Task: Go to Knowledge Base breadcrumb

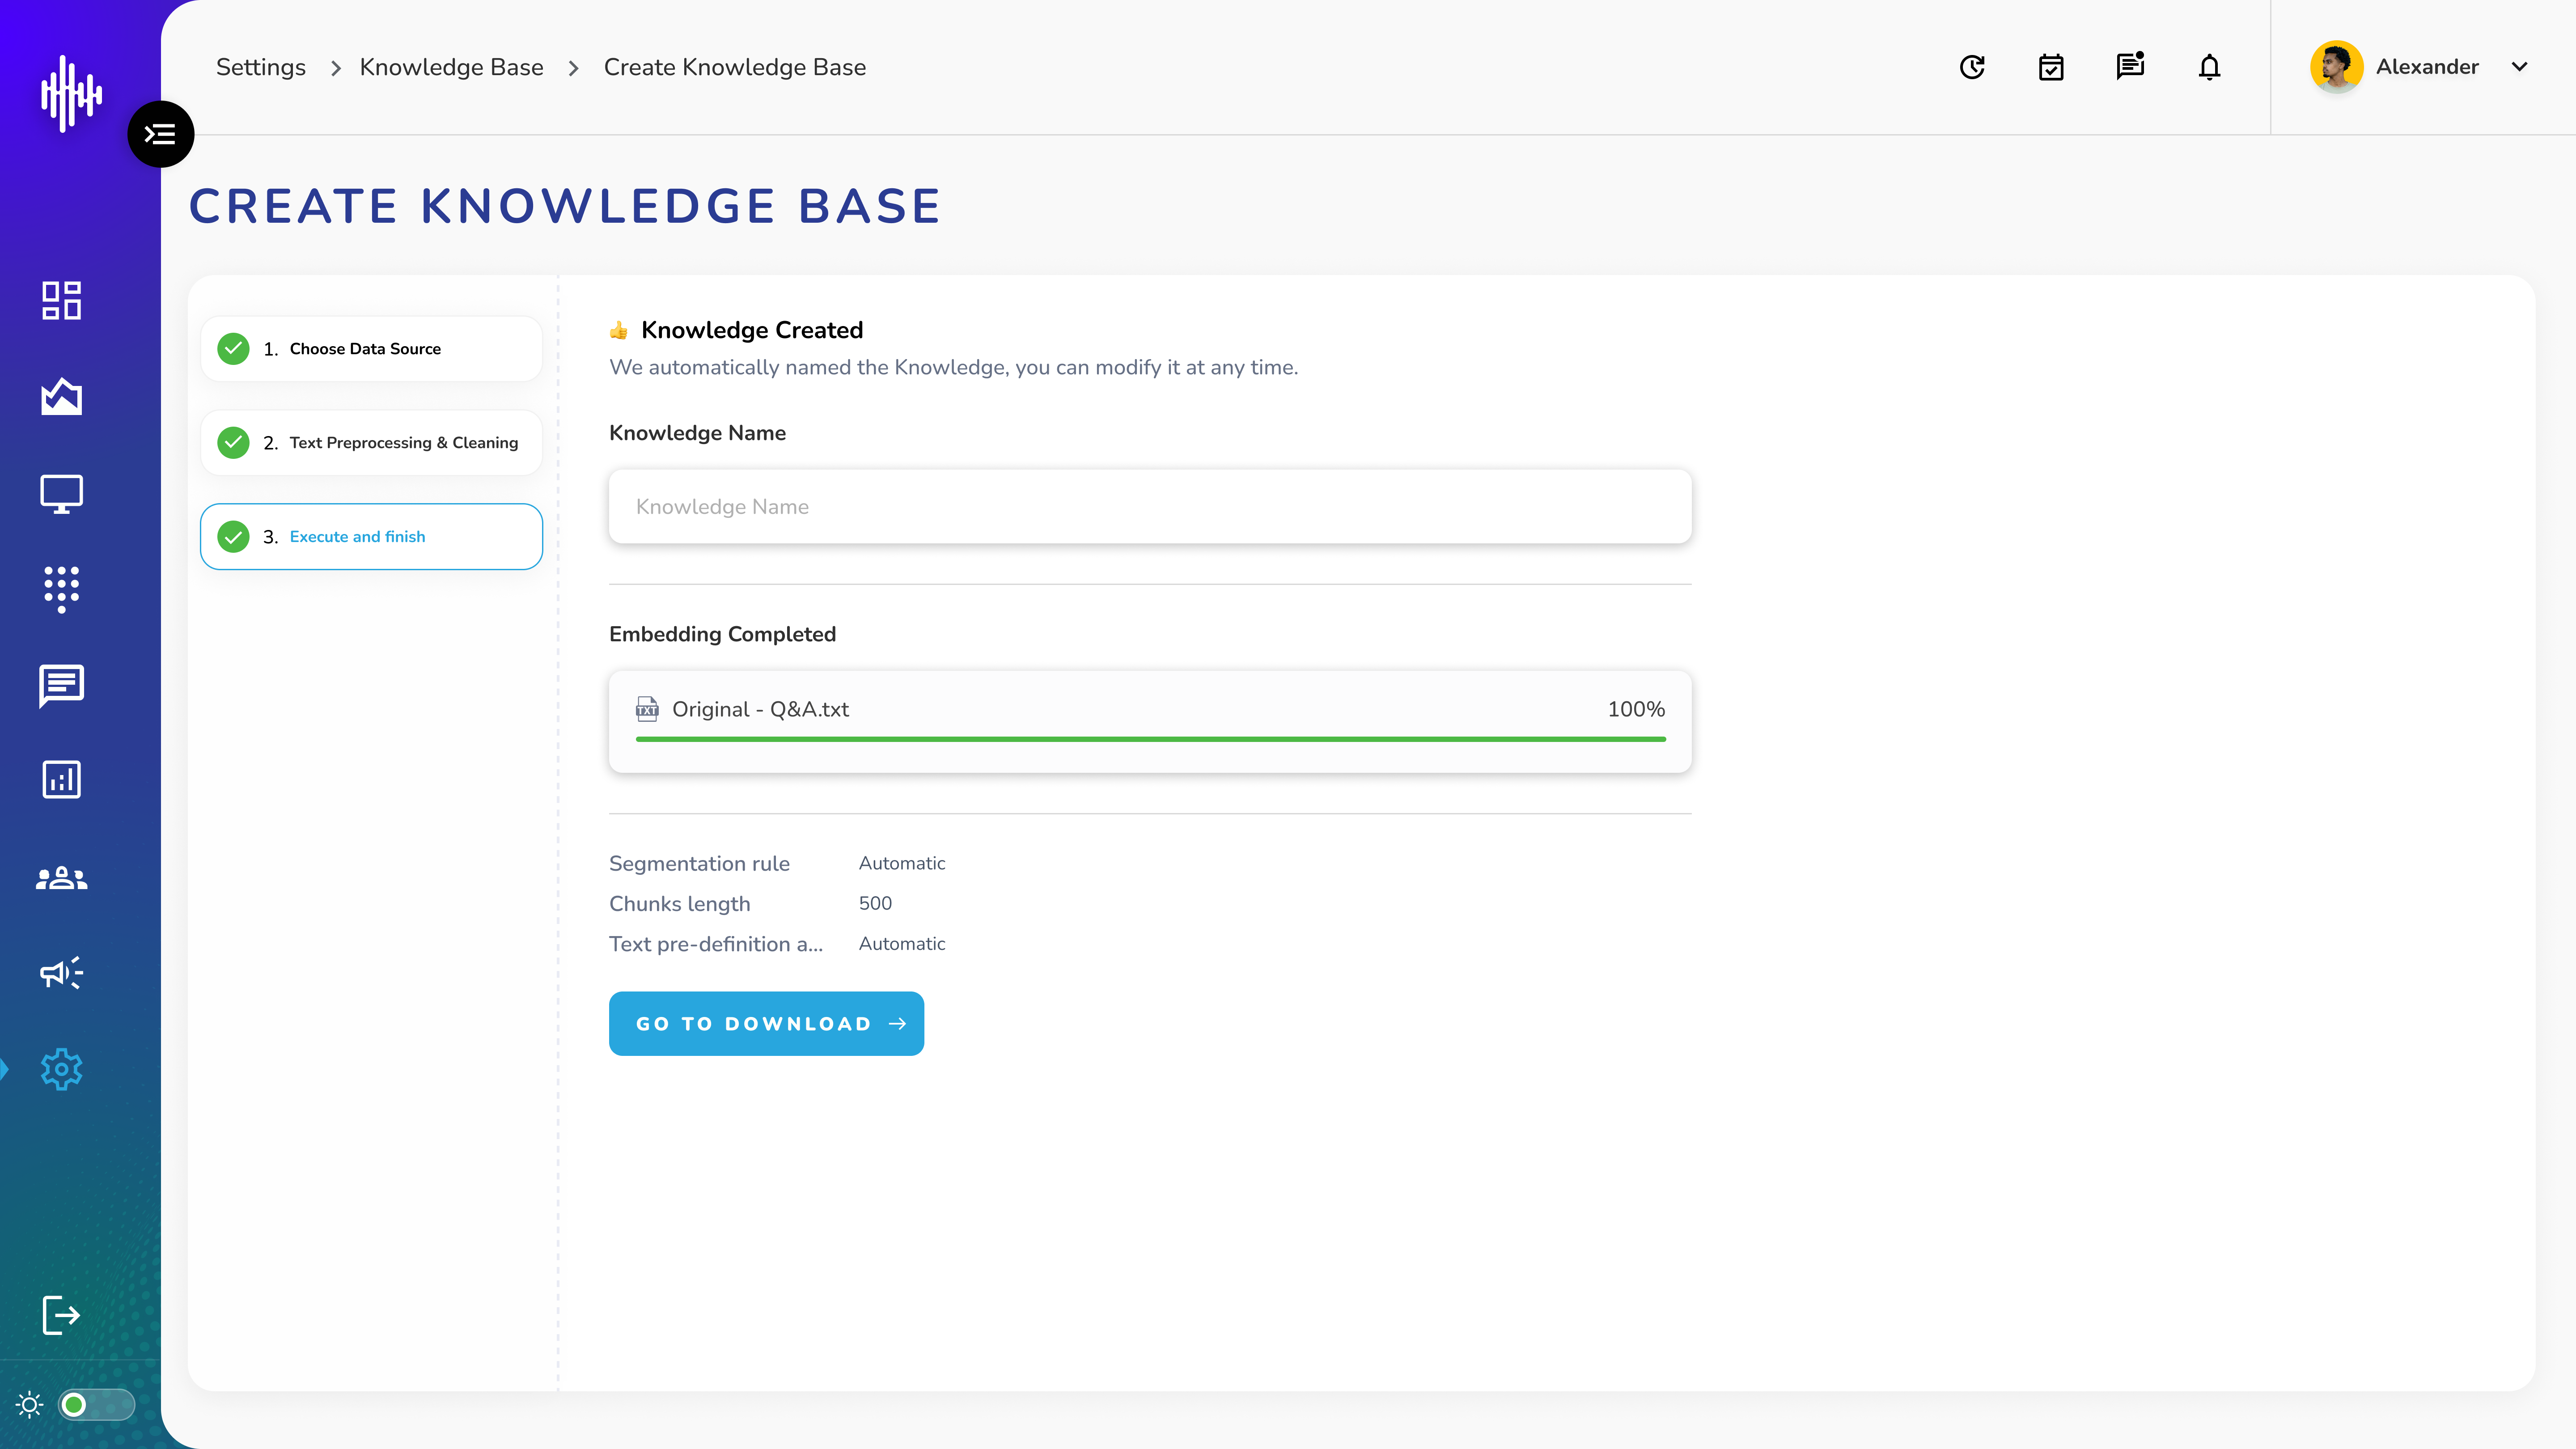Action: (452, 67)
